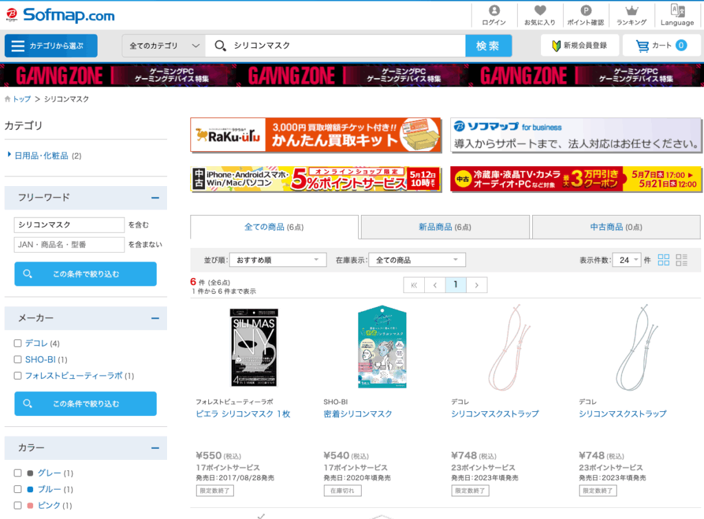This screenshot has height=519, width=704.
Task: Click the 5%ポイントサービス used phone banner
Action: [x=316, y=179]
